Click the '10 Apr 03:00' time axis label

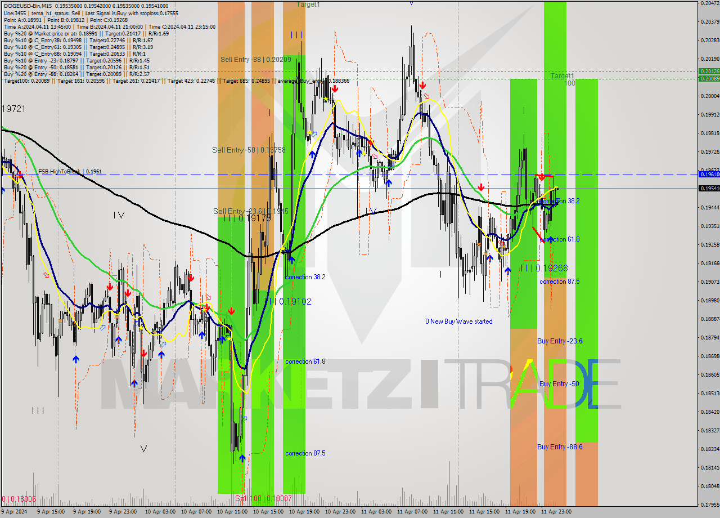(160, 512)
